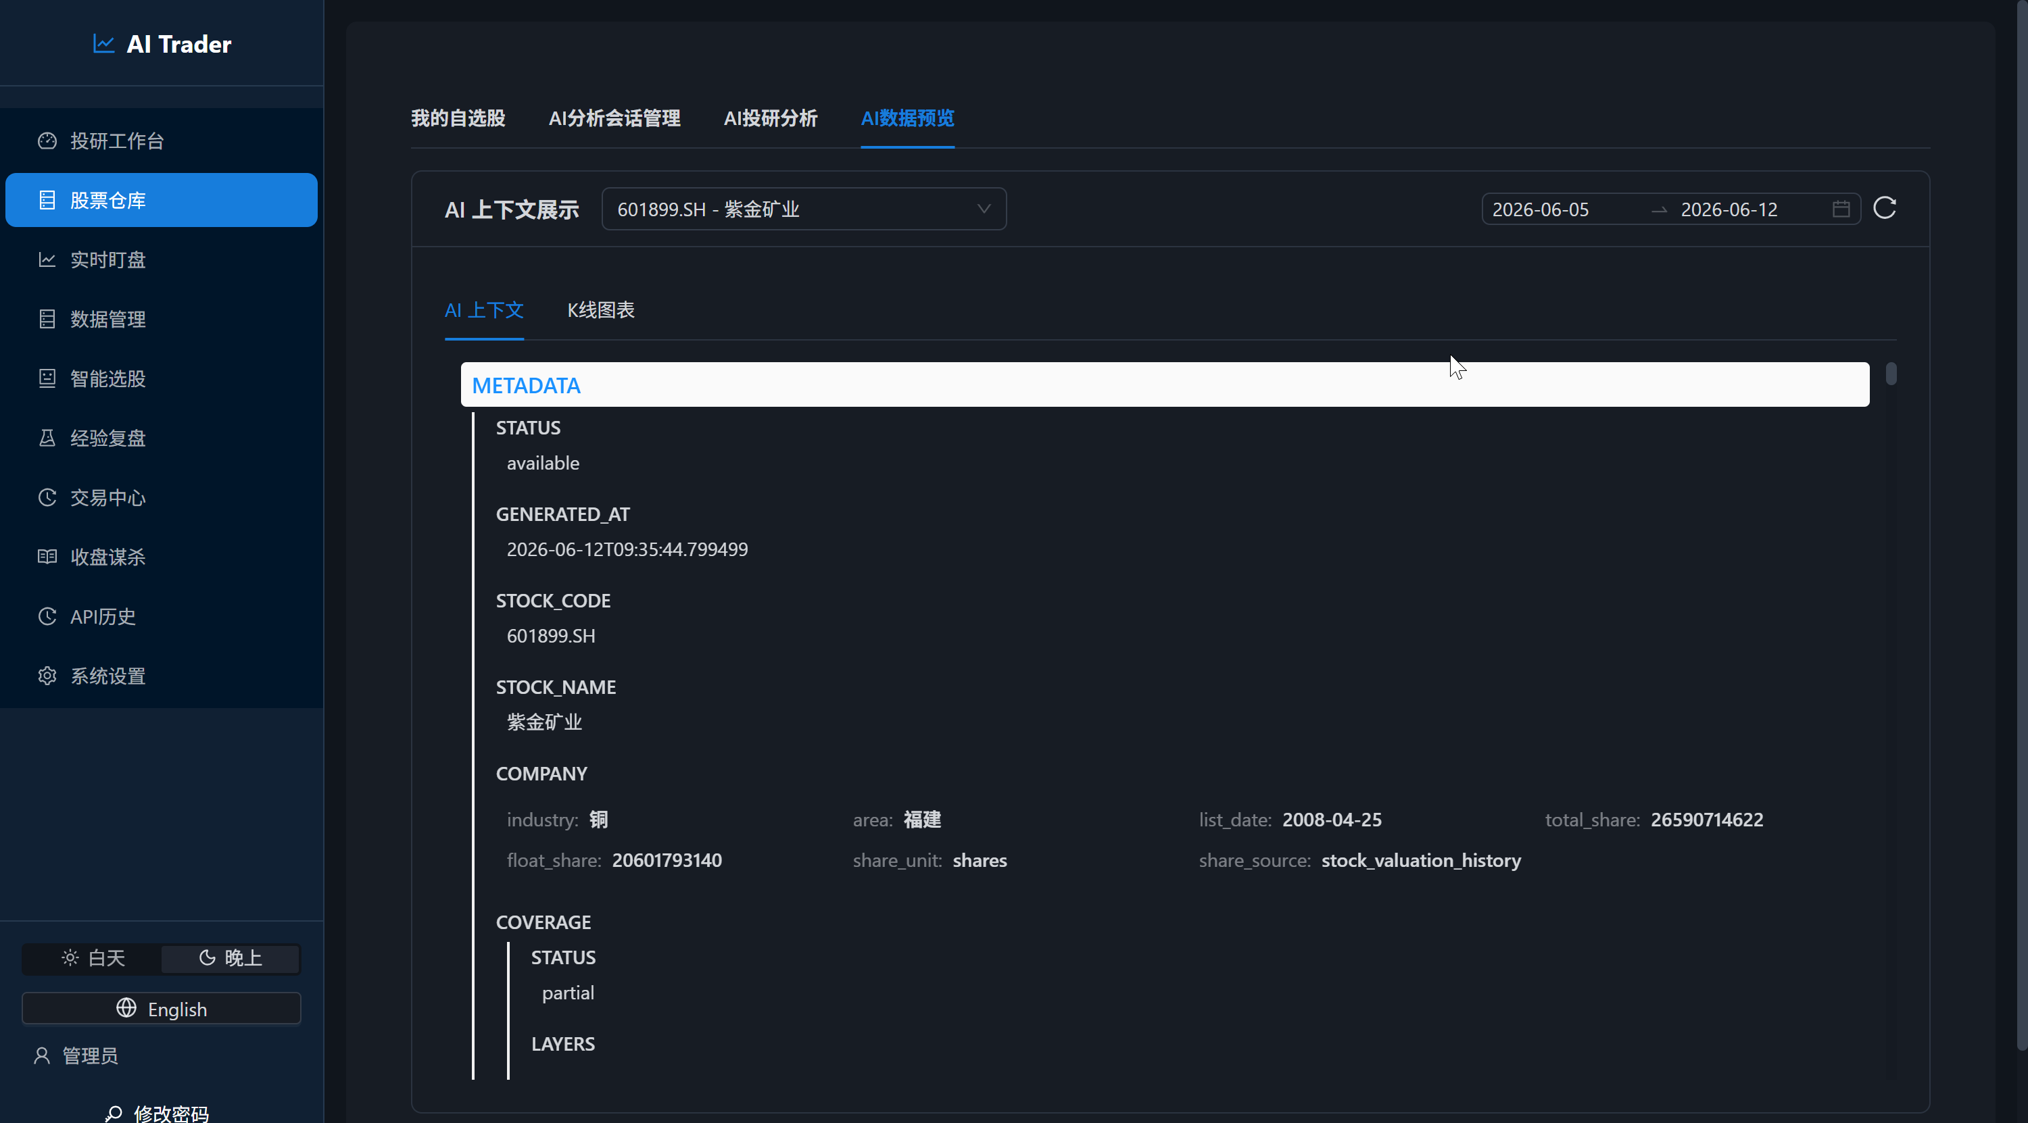Open 收盘谋杀 menu item
Screen dimensions: 2028x1123
click(162, 556)
